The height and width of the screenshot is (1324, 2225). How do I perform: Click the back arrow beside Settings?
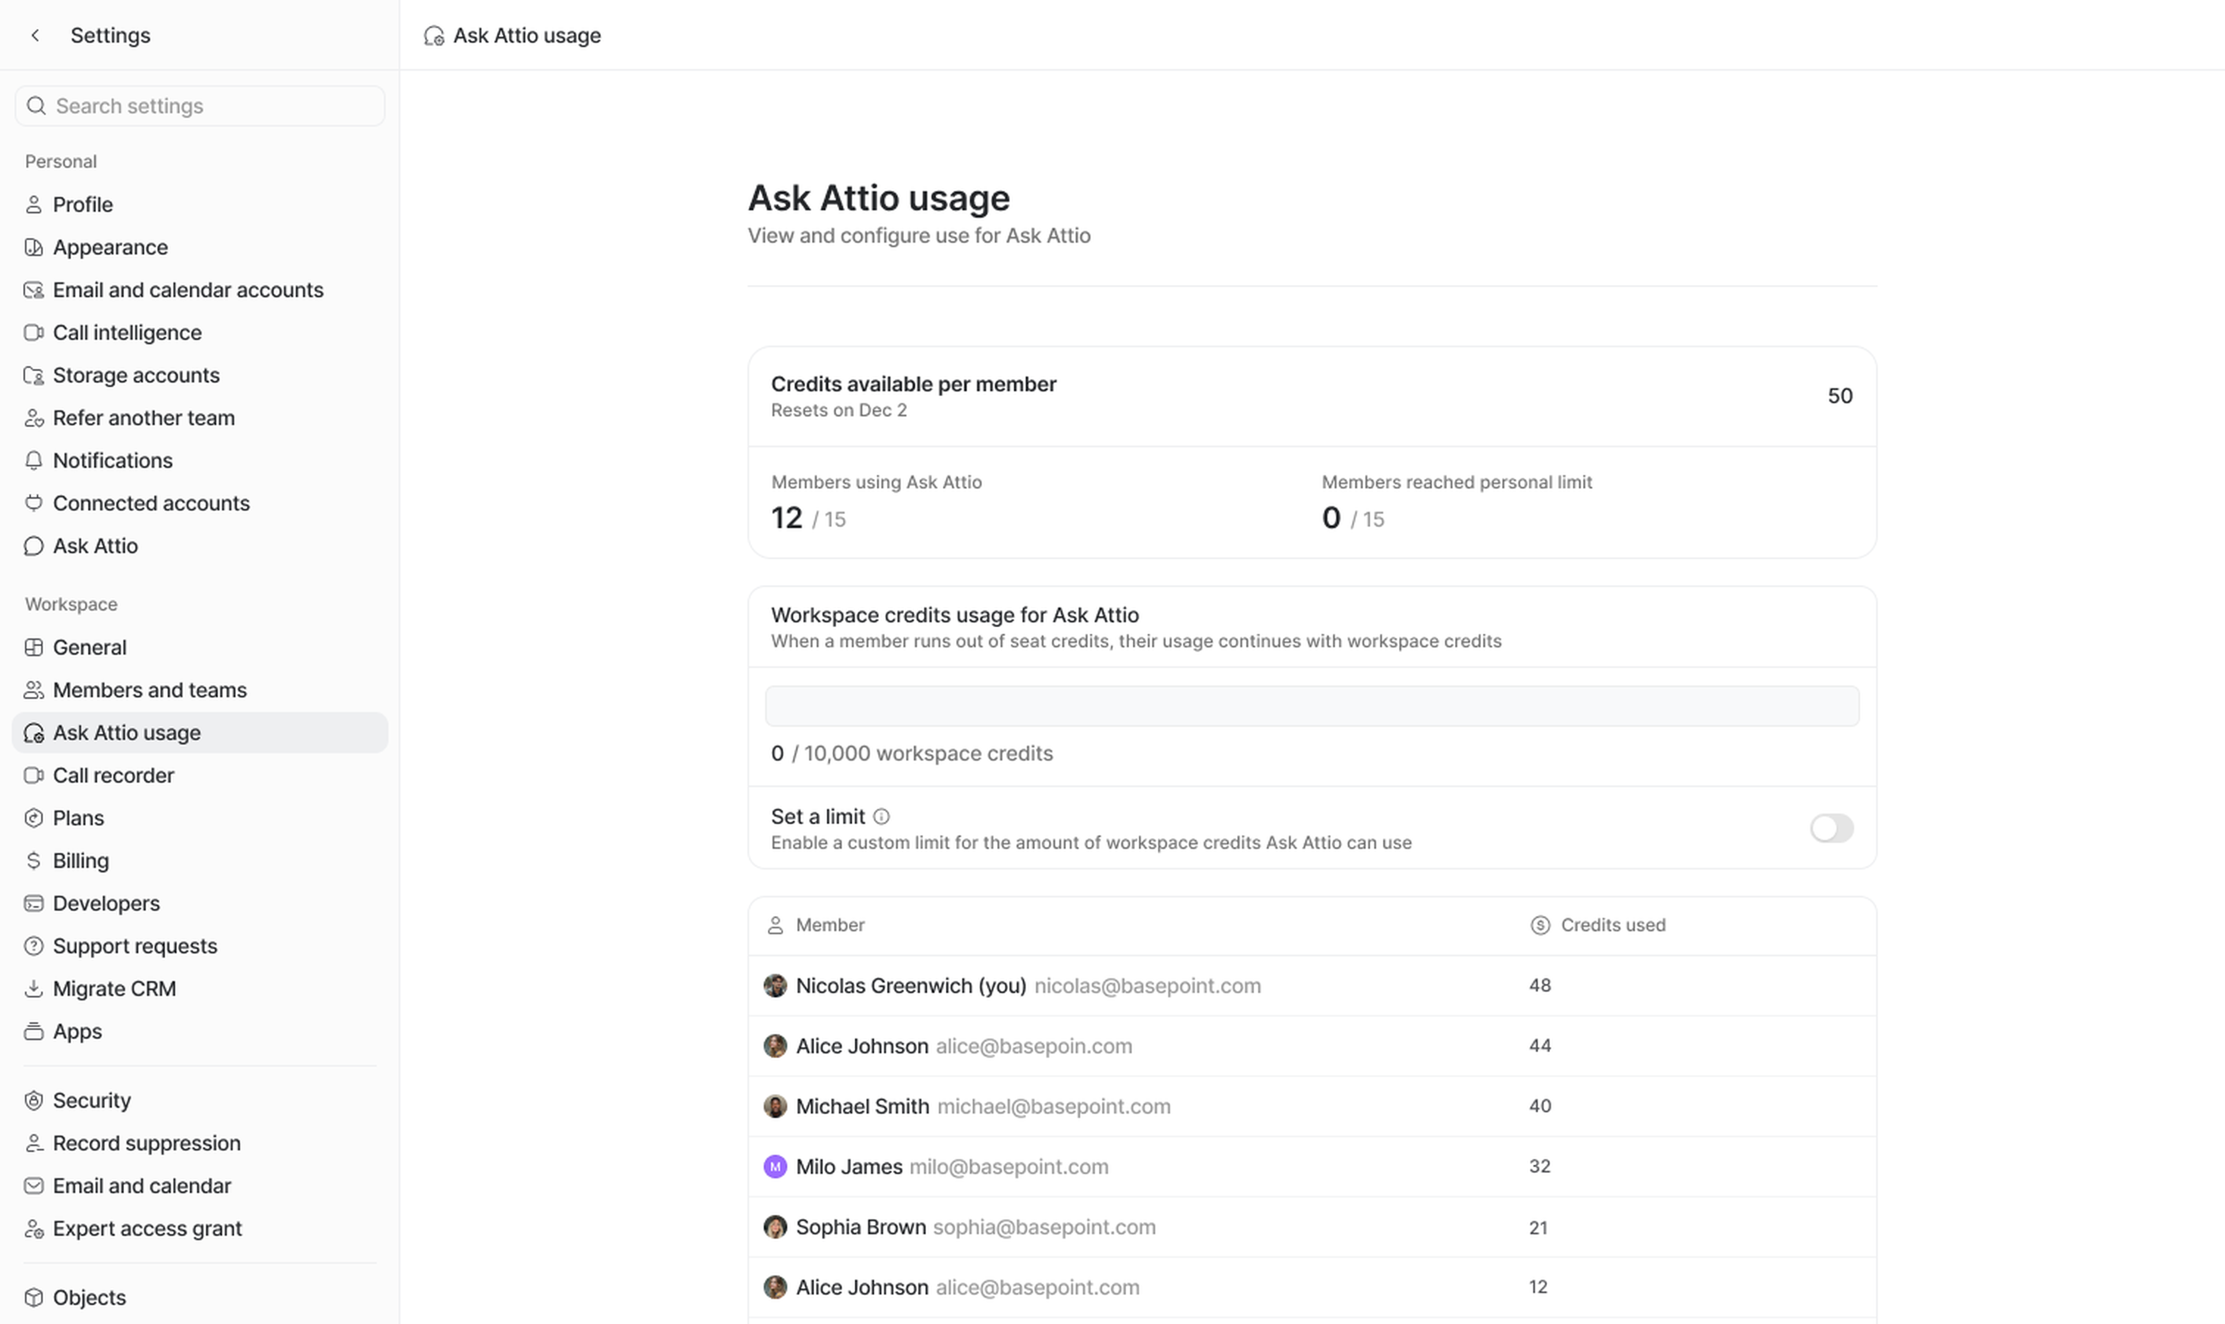tap(35, 36)
